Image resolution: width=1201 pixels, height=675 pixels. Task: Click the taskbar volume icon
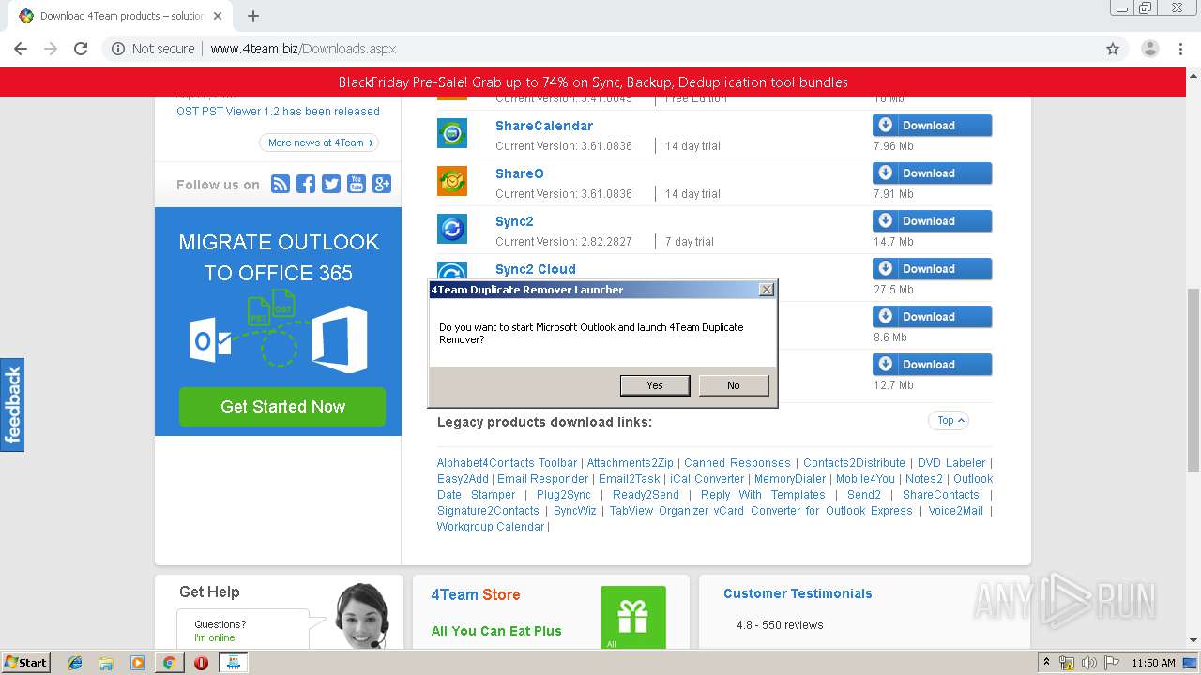(1087, 663)
